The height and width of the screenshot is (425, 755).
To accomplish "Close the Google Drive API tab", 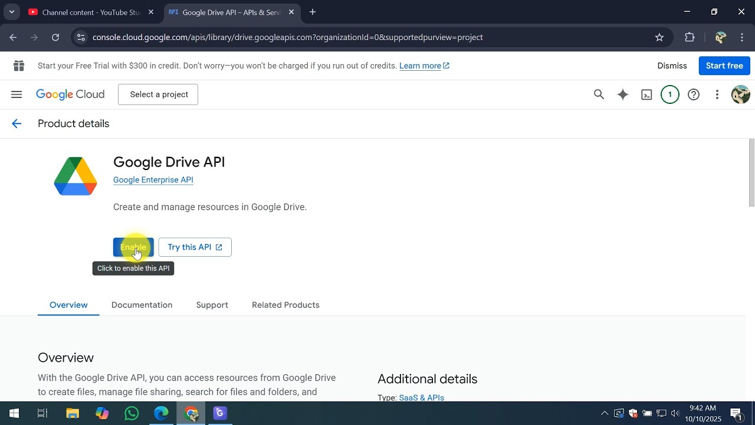I will 291,12.
